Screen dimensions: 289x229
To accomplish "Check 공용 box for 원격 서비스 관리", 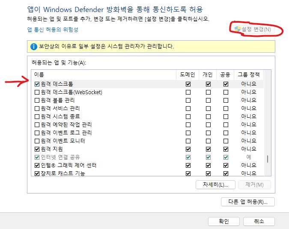I will 226,109.
